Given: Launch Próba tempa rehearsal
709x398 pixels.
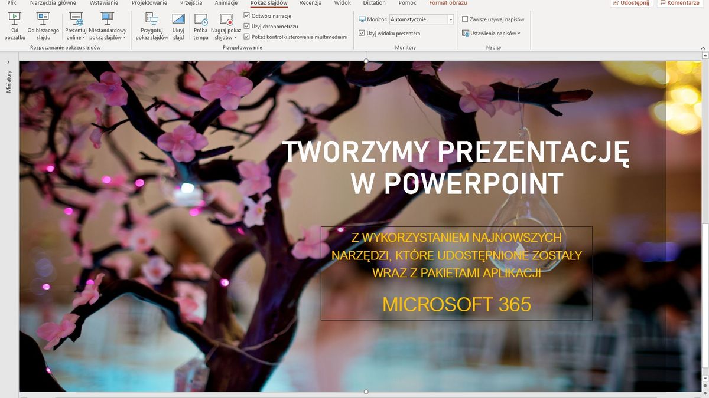Looking at the screenshot, I should click(x=201, y=27).
